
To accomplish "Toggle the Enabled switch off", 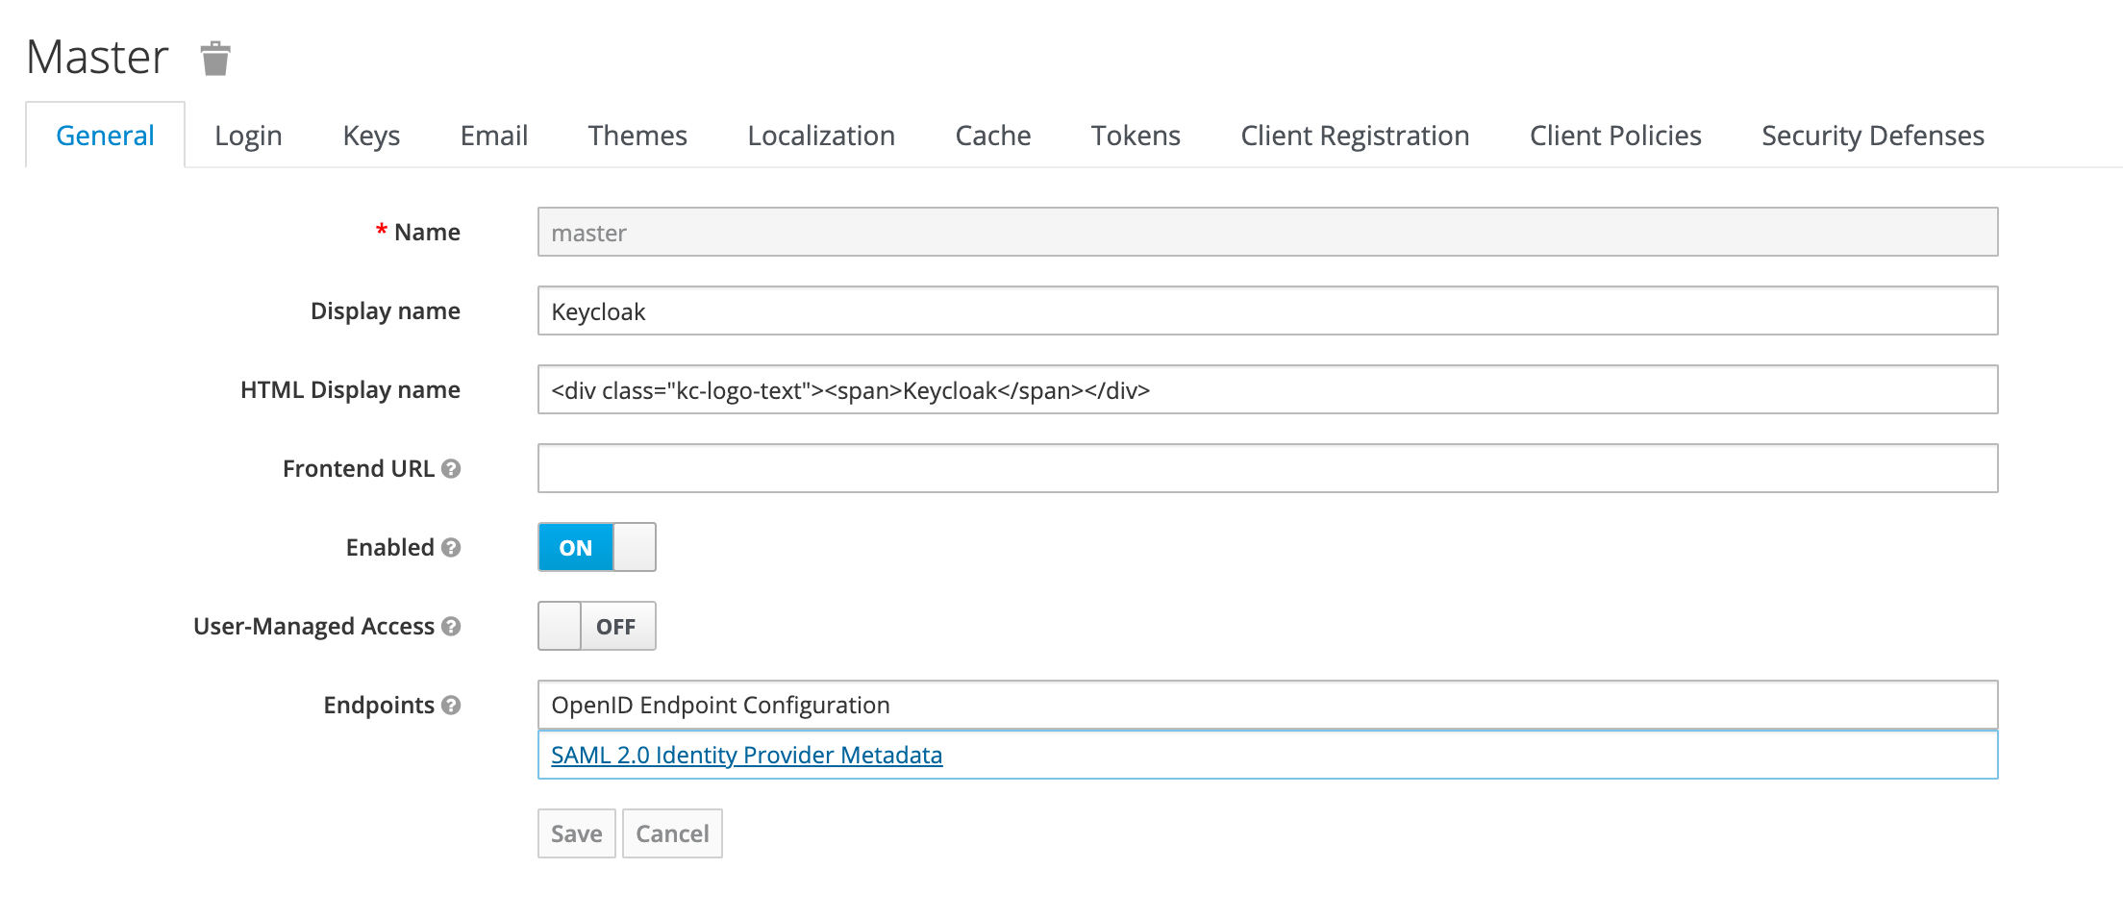I will coord(597,547).
